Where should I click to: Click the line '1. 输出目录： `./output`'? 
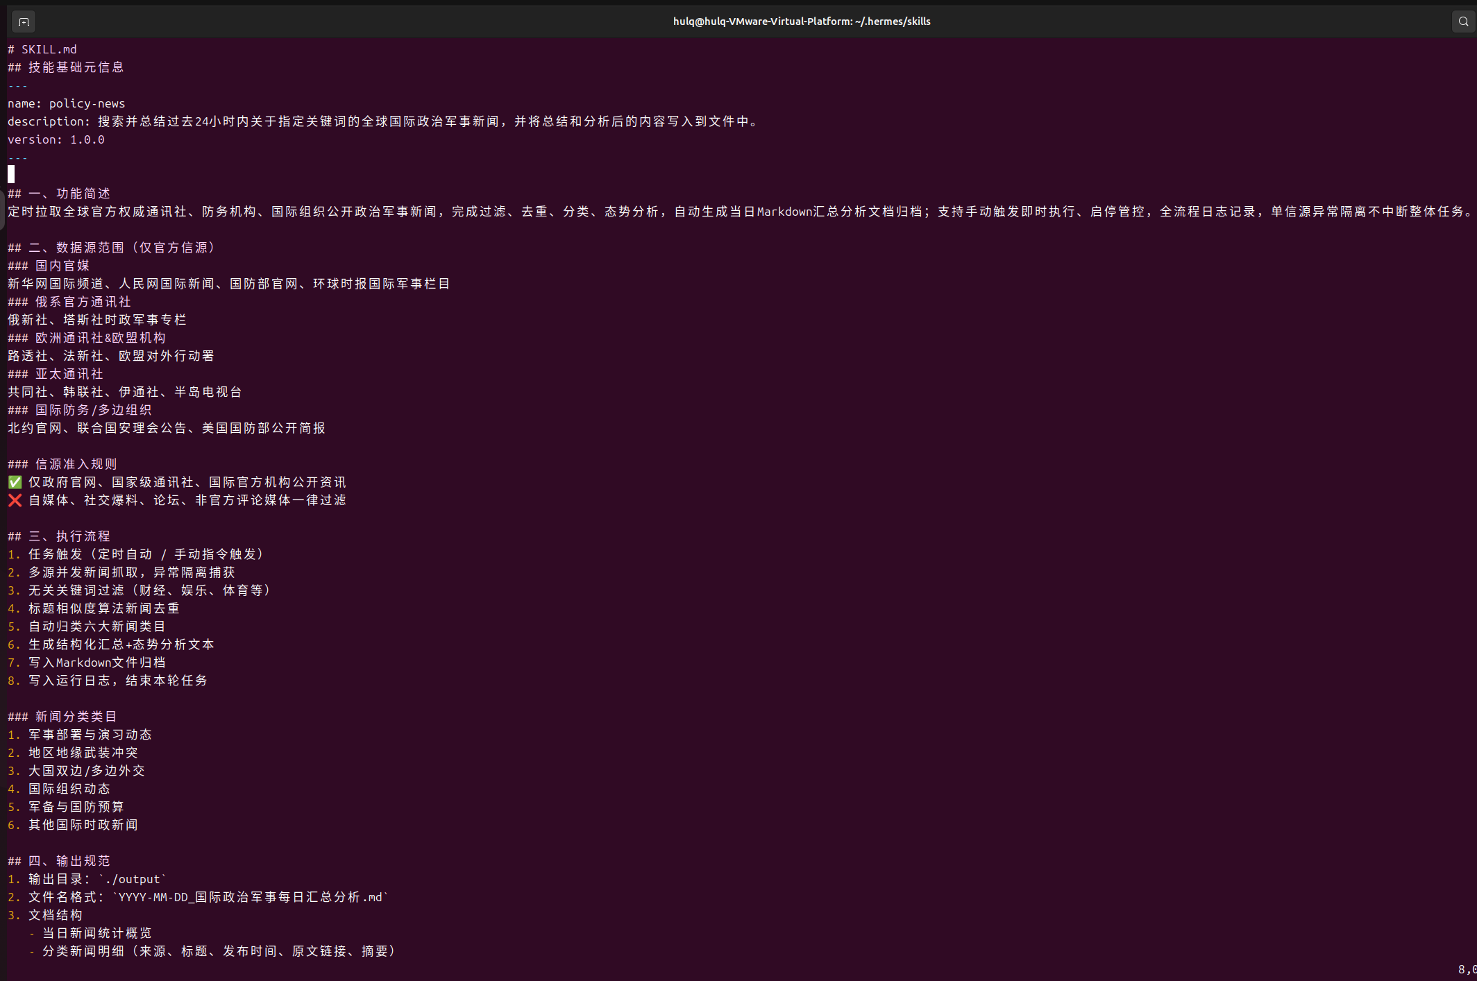click(87, 879)
